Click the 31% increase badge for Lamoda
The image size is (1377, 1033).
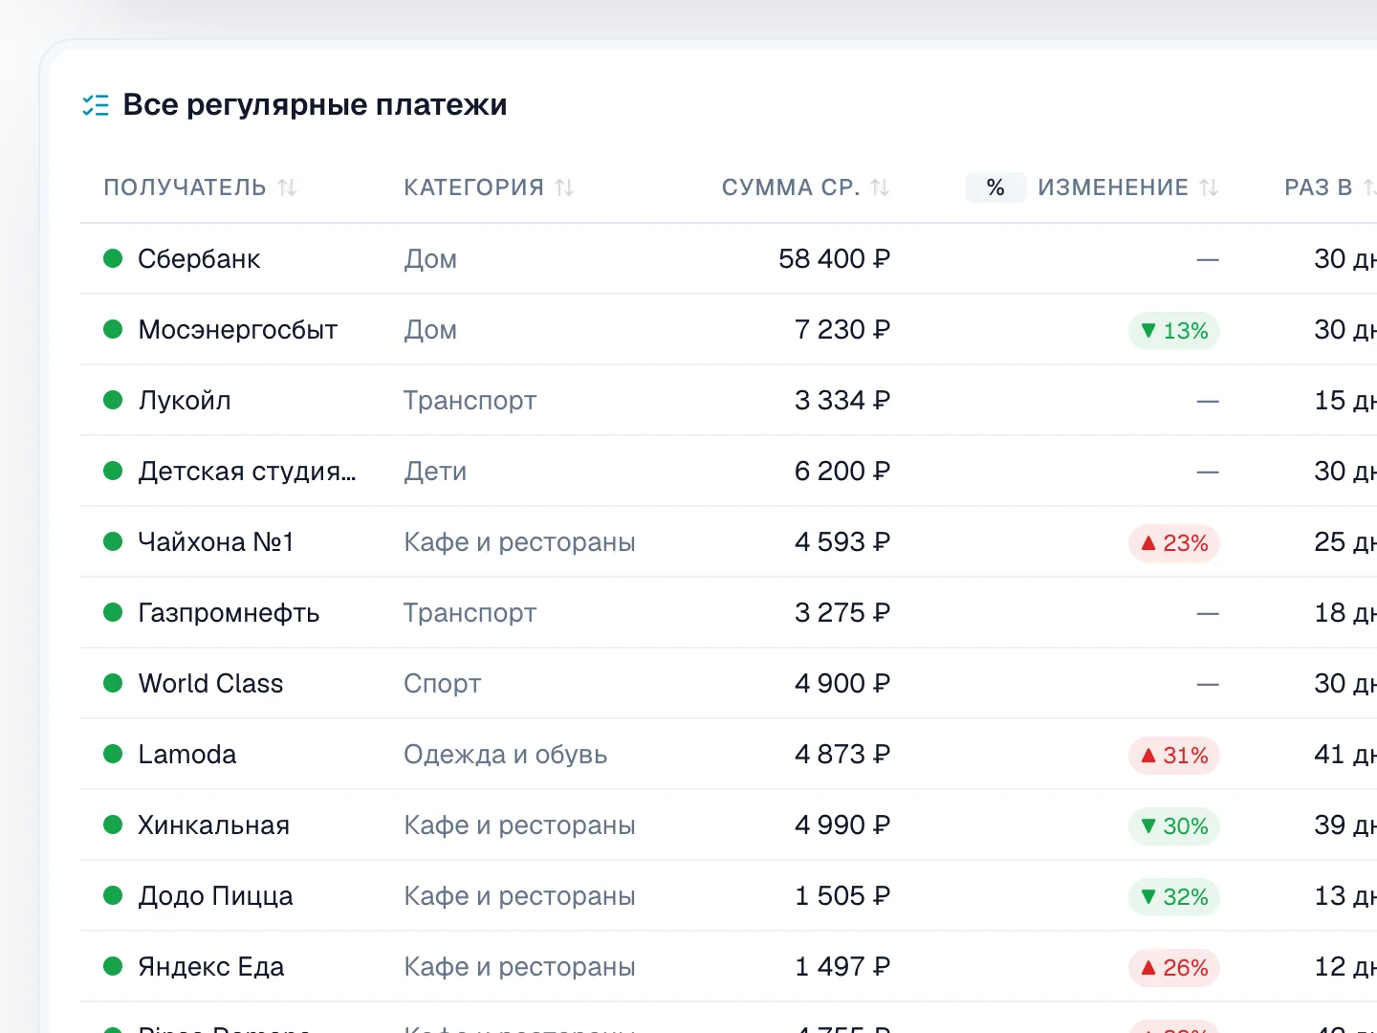point(1174,756)
